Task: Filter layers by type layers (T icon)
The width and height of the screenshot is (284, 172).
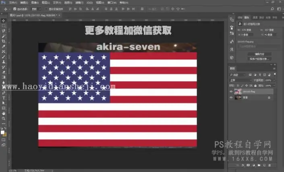Action: pyautogui.click(x=260, y=75)
